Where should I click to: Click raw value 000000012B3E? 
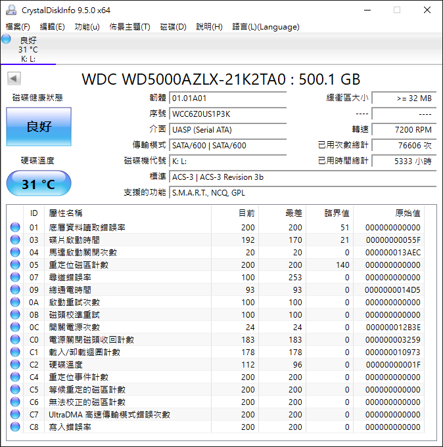(x=393, y=328)
